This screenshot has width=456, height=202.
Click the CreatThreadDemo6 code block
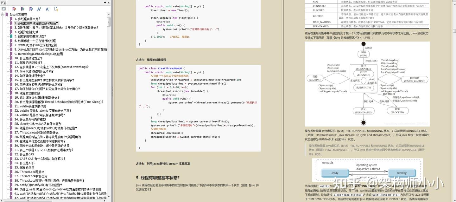[198, 108]
